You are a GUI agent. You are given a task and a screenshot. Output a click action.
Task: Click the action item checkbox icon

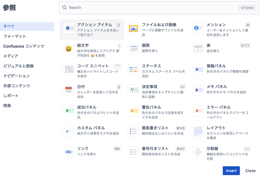click(x=68, y=28)
